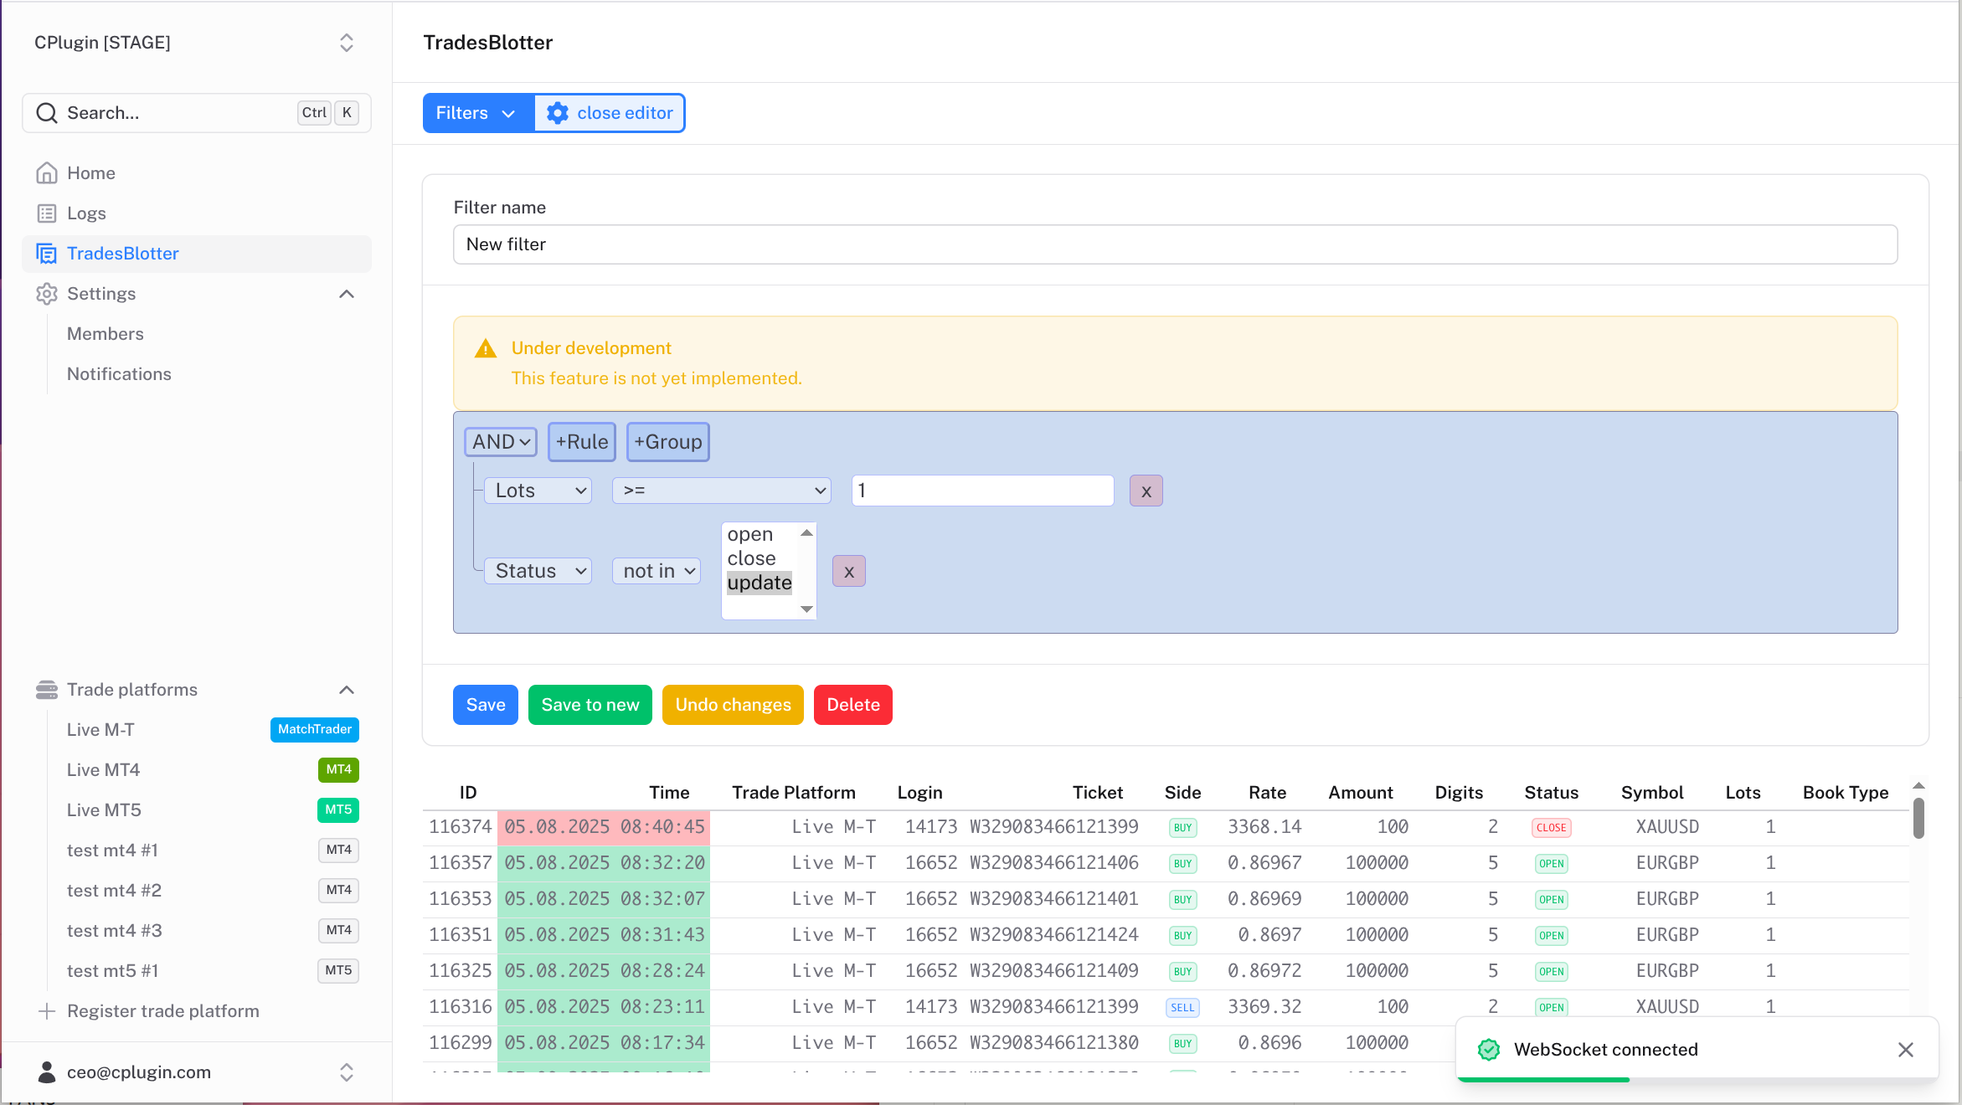Add a new rule with +Rule
Viewport: 1962px width, 1105px height.
pyautogui.click(x=582, y=442)
